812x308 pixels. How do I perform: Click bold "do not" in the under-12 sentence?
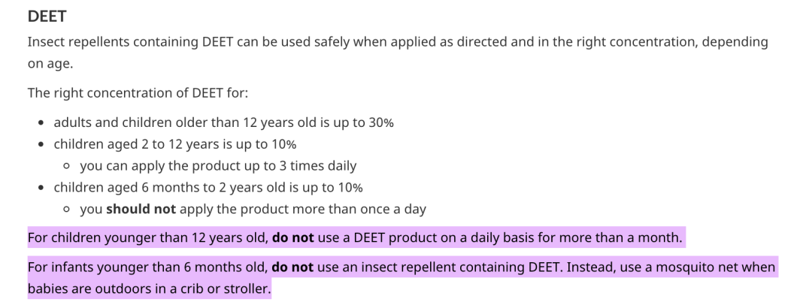click(292, 238)
